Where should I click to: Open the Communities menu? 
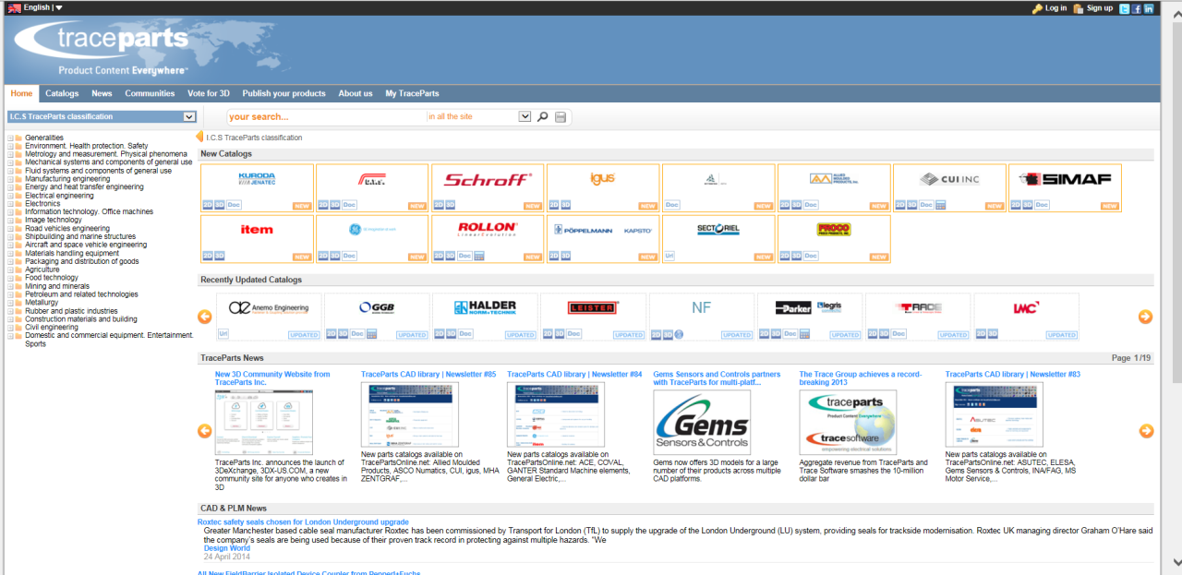tap(150, 93)
